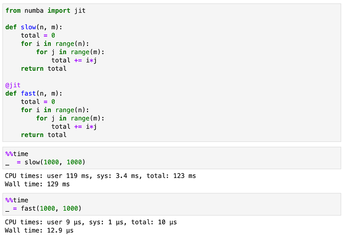
Task: Click the 'from numba import jit' line
Action: click(45, 10)
